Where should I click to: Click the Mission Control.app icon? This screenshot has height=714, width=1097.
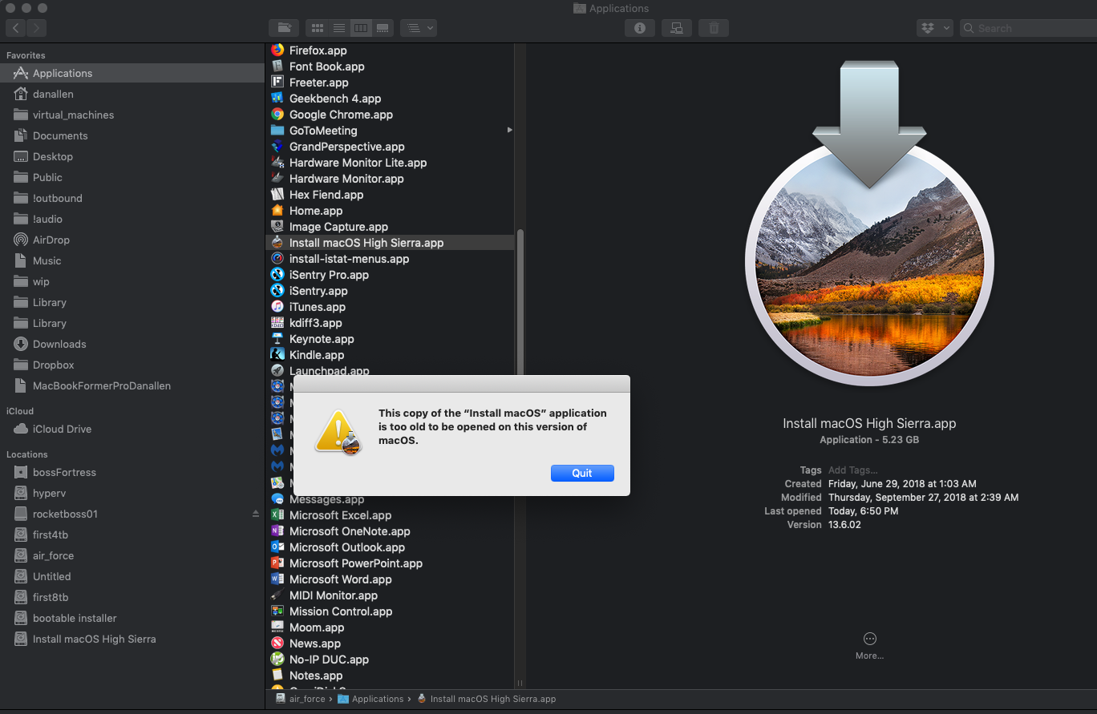pyautogui.click(x=277, y=611)
